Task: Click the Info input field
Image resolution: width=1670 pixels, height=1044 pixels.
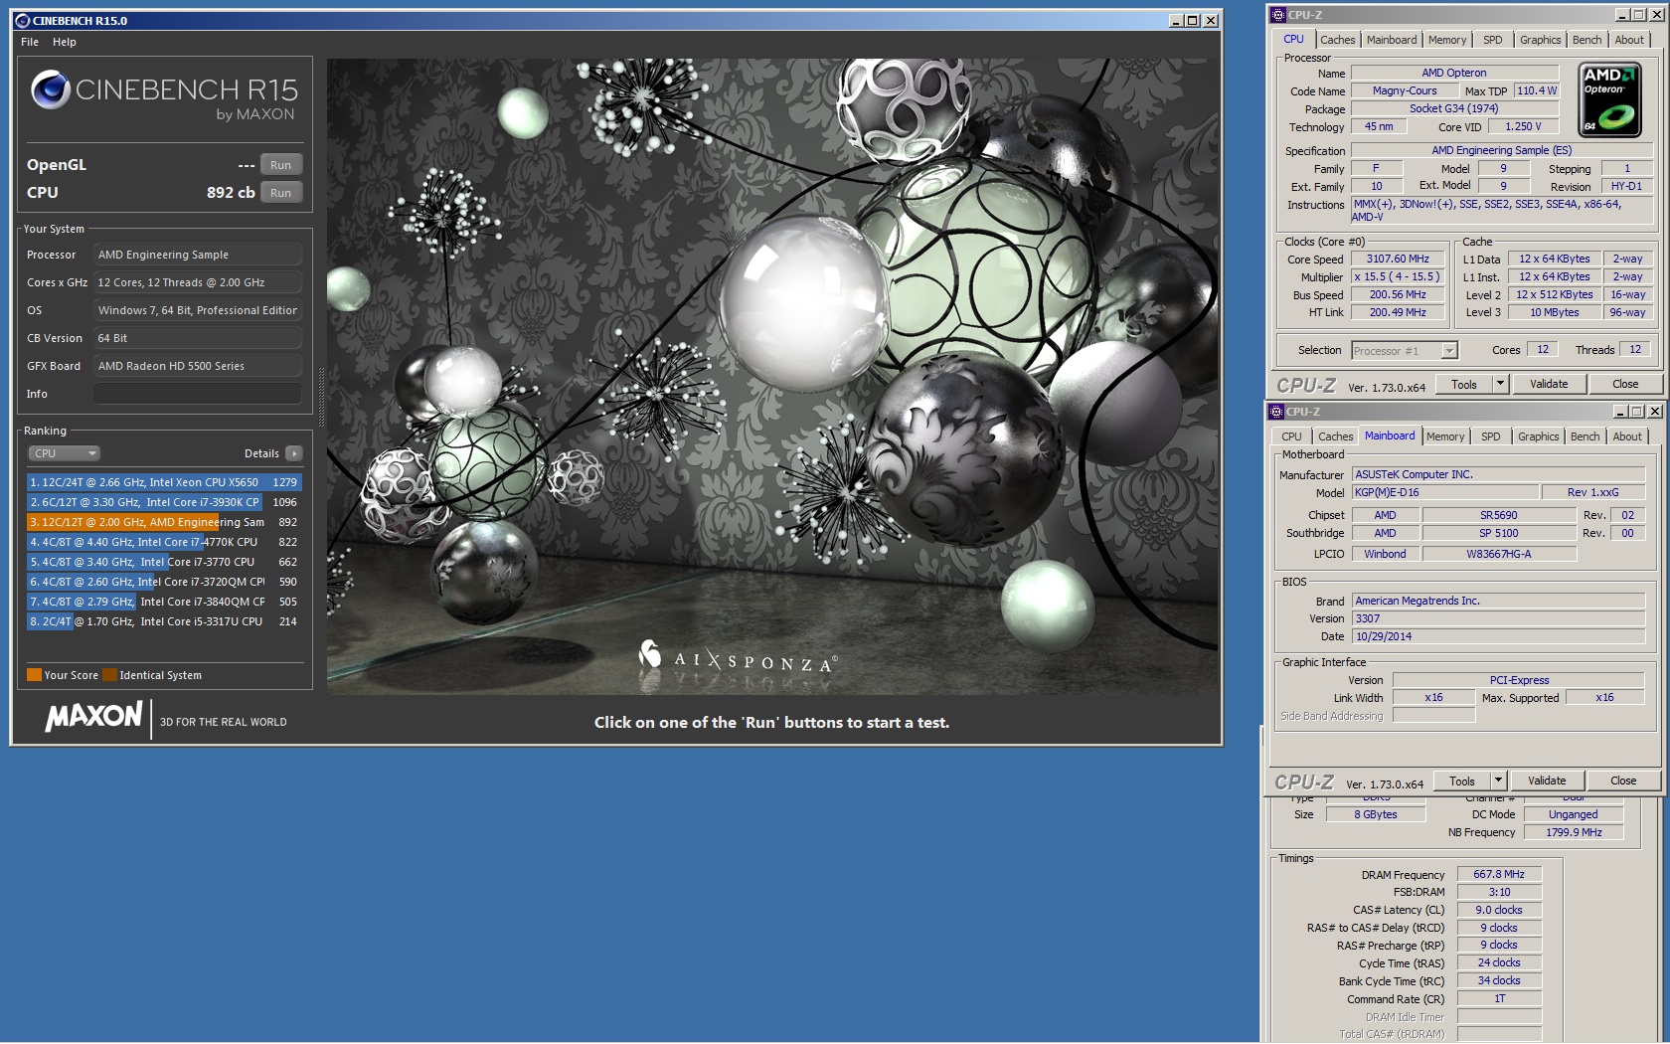Action: pos(198,394)
